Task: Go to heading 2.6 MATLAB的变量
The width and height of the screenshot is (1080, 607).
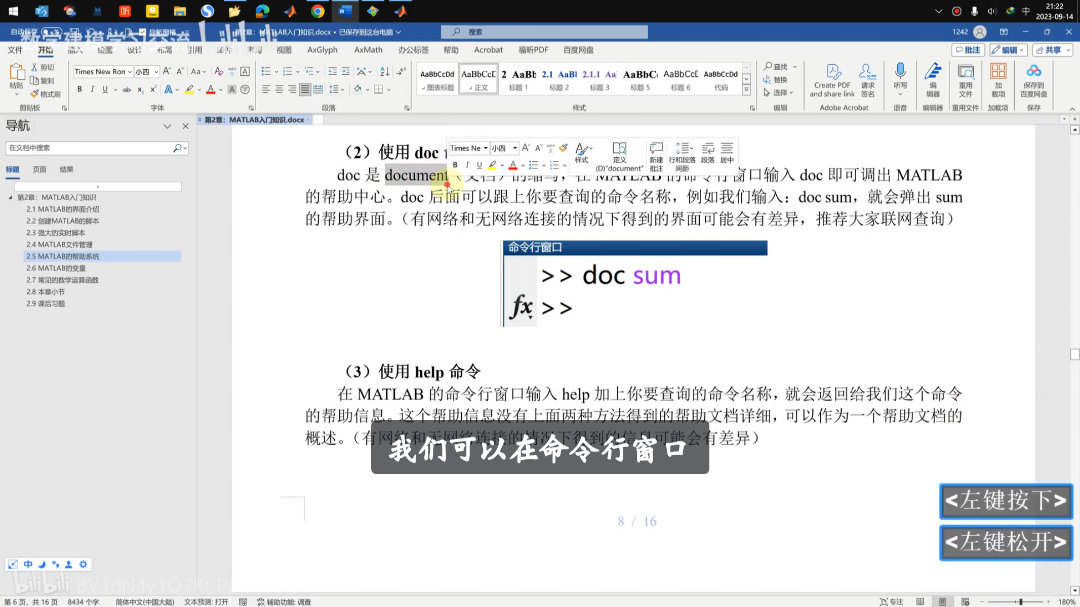Action: [56, 268]
